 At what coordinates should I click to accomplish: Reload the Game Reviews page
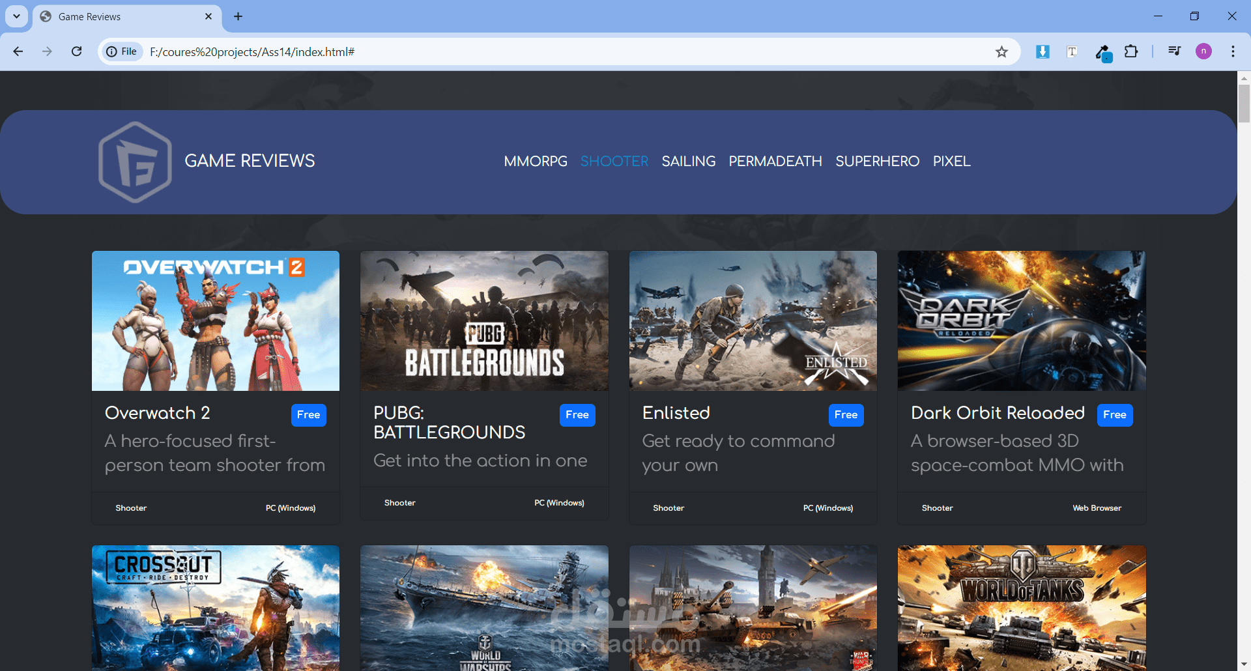[76, 51]
